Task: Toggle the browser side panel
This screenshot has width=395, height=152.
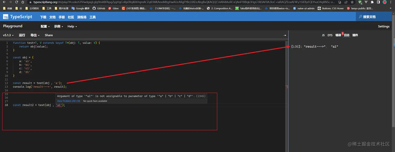Action: pyautogui.click(x=378, y=2)
